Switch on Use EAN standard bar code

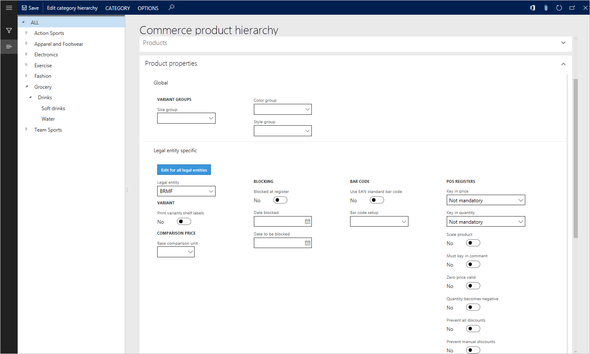tap(377, 200)
